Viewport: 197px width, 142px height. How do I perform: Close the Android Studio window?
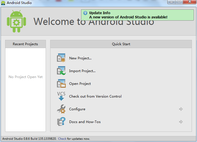click(x=190, y=2)
